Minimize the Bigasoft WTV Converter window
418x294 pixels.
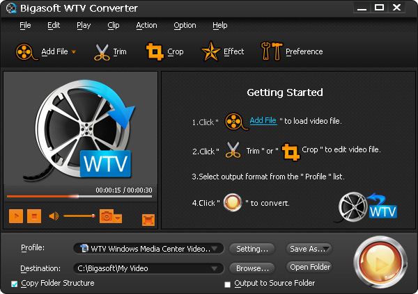click(362, 8)
